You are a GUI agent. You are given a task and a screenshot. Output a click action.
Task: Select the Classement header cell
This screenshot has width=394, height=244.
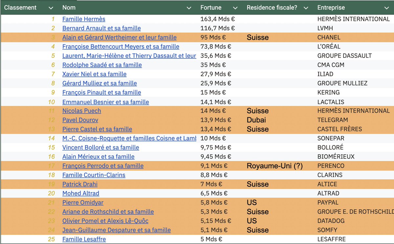click(21, 8)
